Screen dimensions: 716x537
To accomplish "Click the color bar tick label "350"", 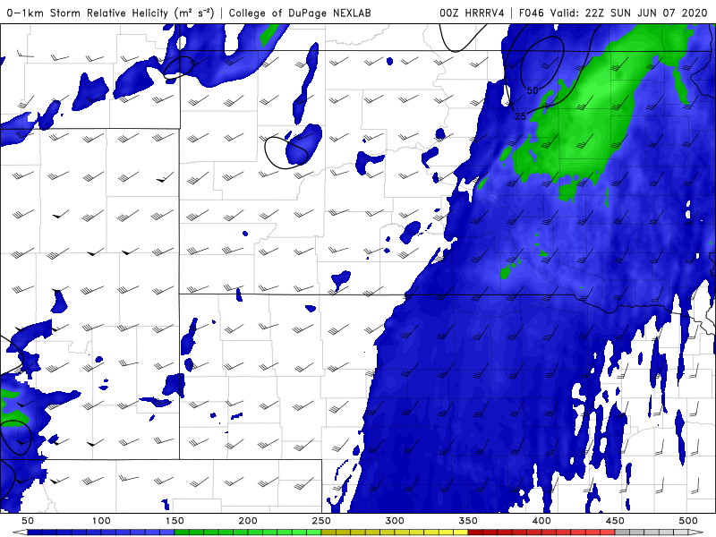I will click(468, 521).
